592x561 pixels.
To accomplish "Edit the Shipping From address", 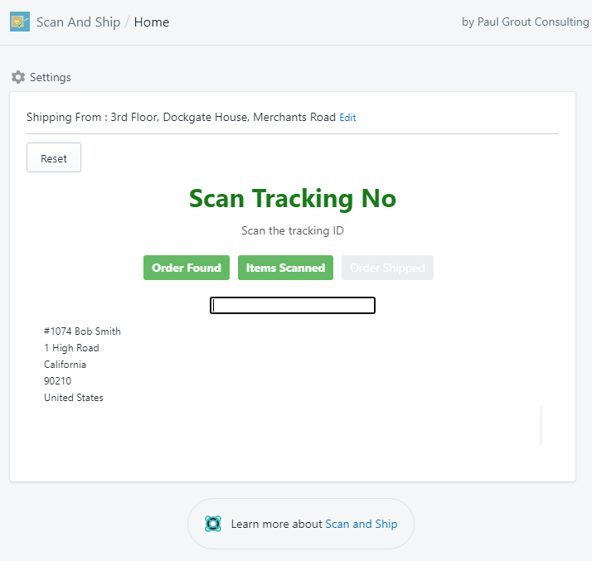I will (347, 118).
